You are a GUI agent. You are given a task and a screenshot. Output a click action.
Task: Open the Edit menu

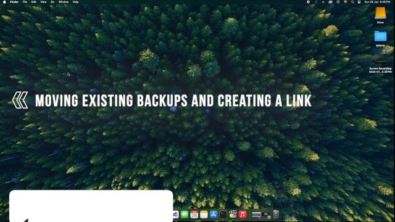pos(34,2)
